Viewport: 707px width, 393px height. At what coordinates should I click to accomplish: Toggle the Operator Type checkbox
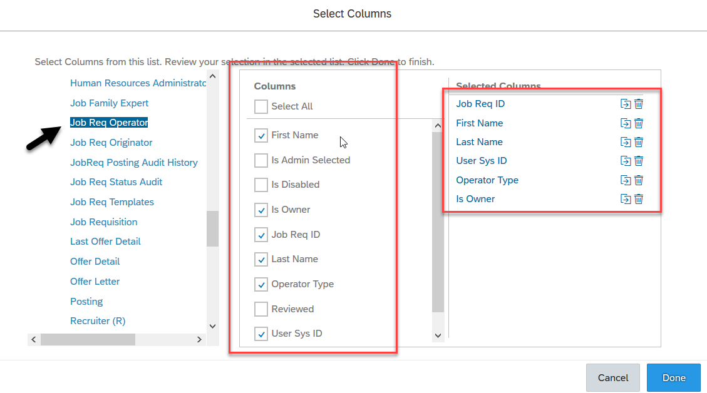261,284
